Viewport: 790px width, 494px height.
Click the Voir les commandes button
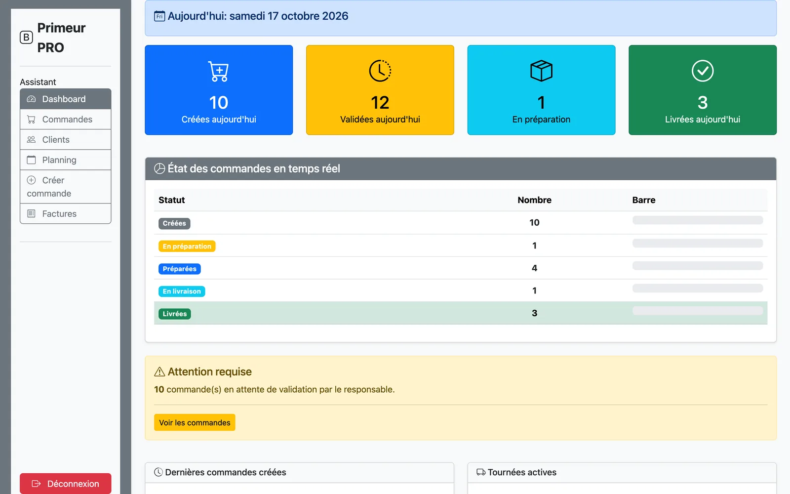coord(195,422)
